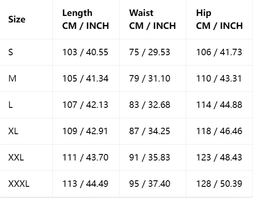Select the 109 / 42.91 length cell
The image size is (253, 198).
[85, 131]
